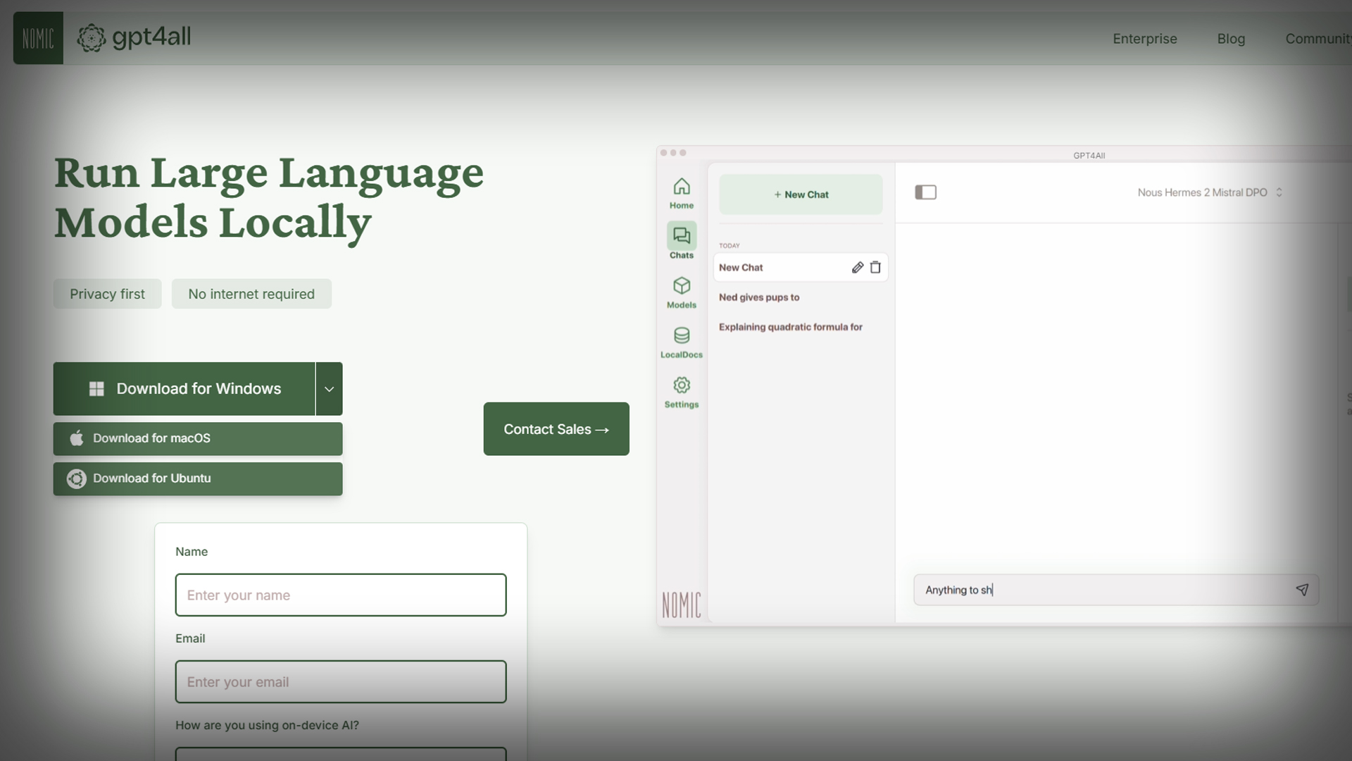Start a New Chat

pyautogui.click(x=801, y=194)
